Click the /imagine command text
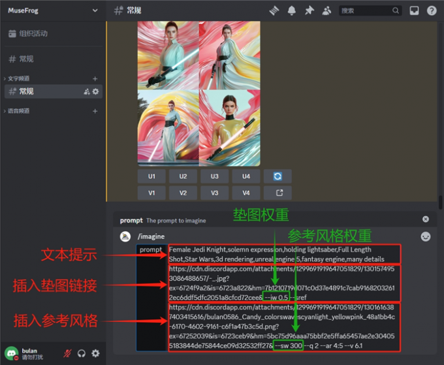 click(151, 236)
